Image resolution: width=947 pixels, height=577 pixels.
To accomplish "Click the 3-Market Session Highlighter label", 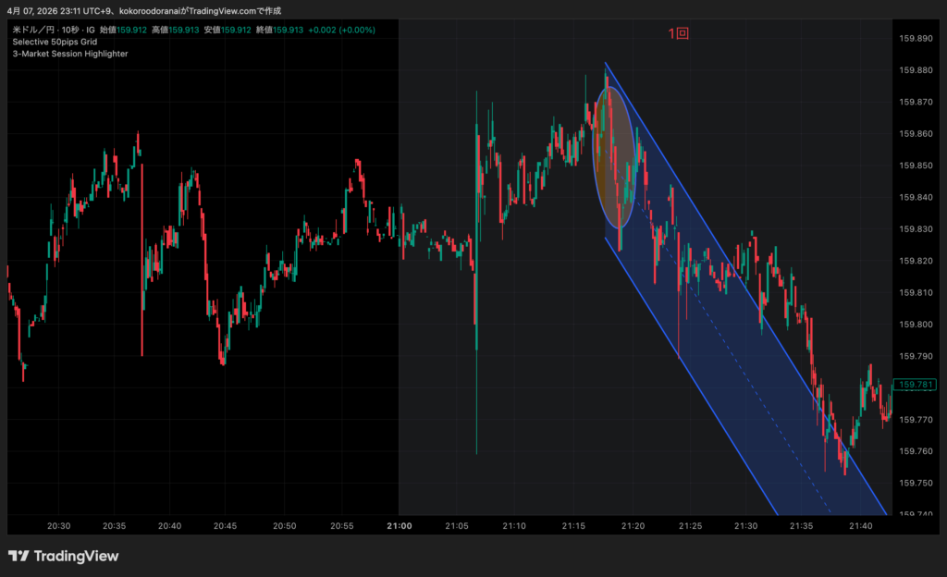I will click(70, 54).
